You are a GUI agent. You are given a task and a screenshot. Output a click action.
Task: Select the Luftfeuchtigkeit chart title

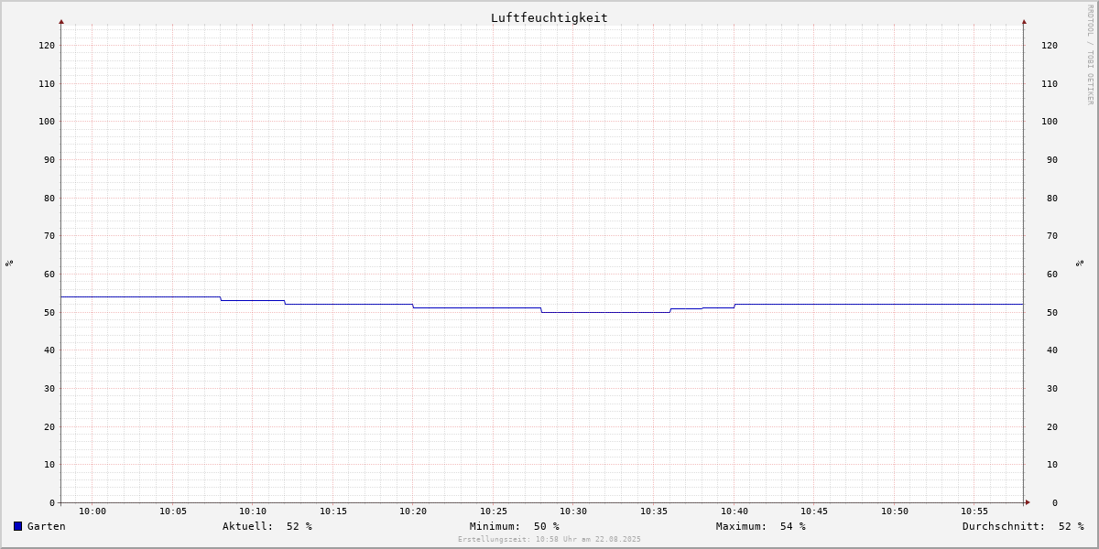point(549,17)
